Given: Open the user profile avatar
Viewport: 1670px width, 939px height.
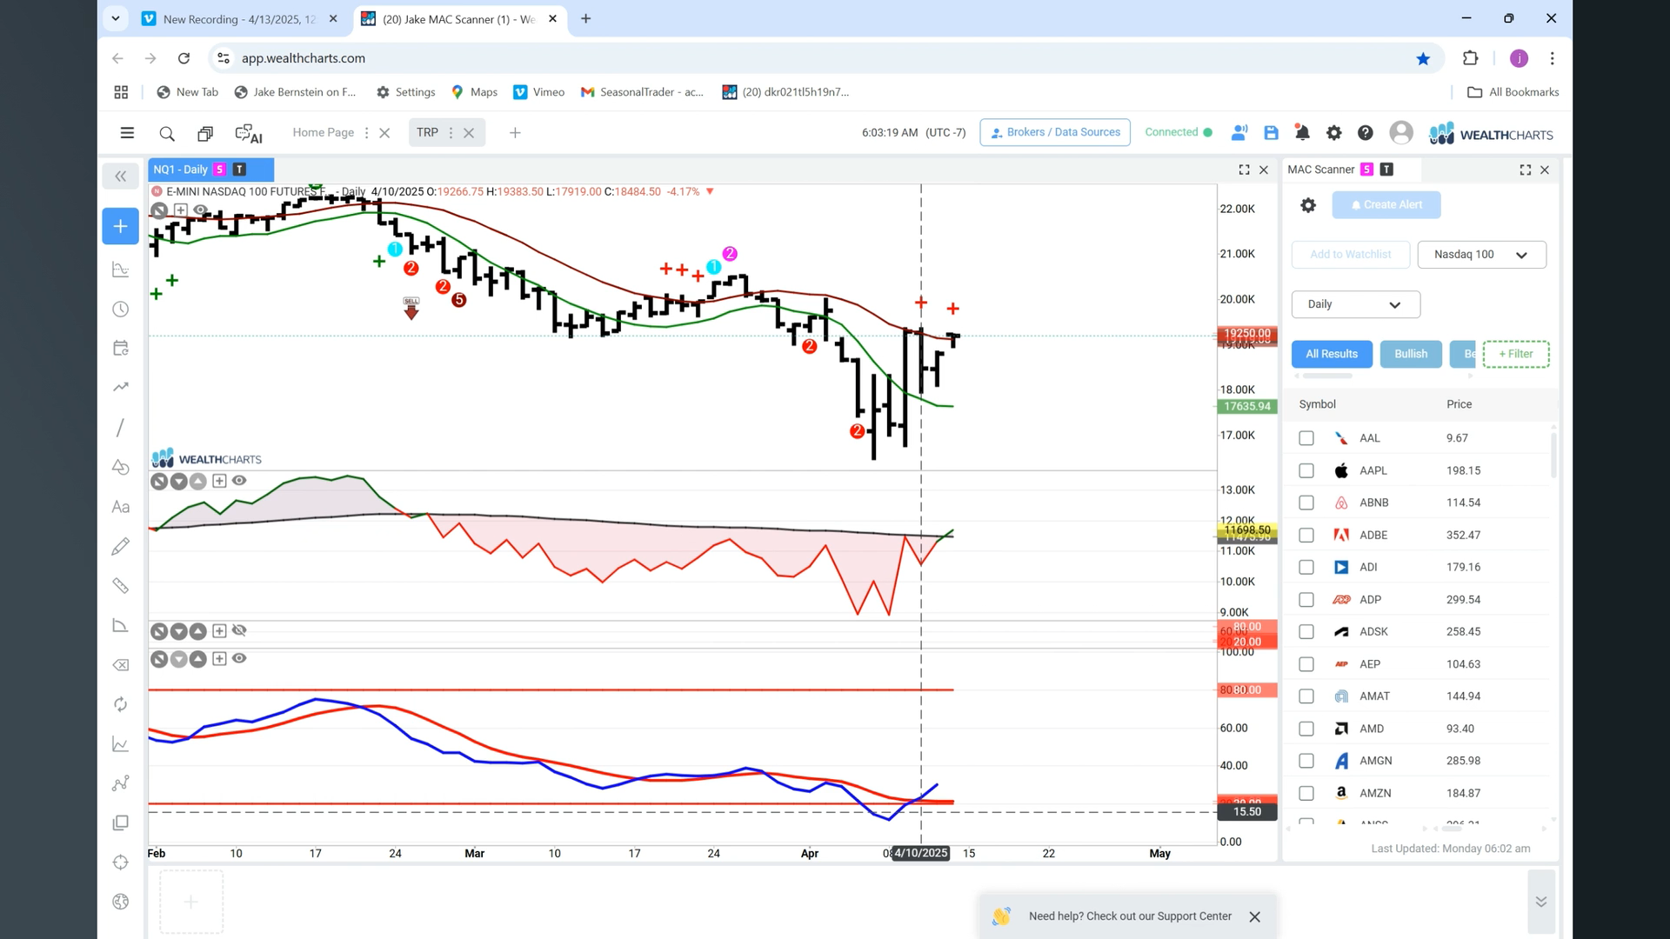Looking at the screenshot, I should click(1400, 133).
